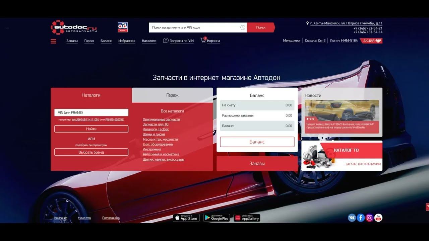The height and width of the screenshot is (241, 429).
Task: Click the location pin icon
Action: pos(307,23)
